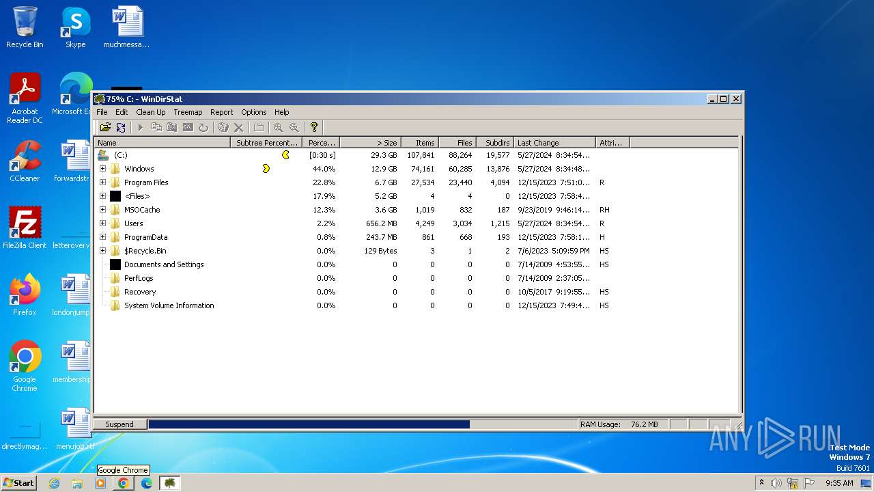Click the taskbar clock showing 9:35 AM
The image size is (874, 492).
839,483
